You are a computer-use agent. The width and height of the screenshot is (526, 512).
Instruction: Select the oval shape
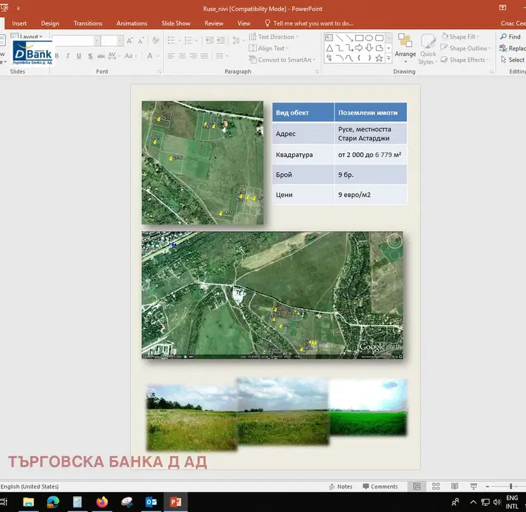point(369,37)
